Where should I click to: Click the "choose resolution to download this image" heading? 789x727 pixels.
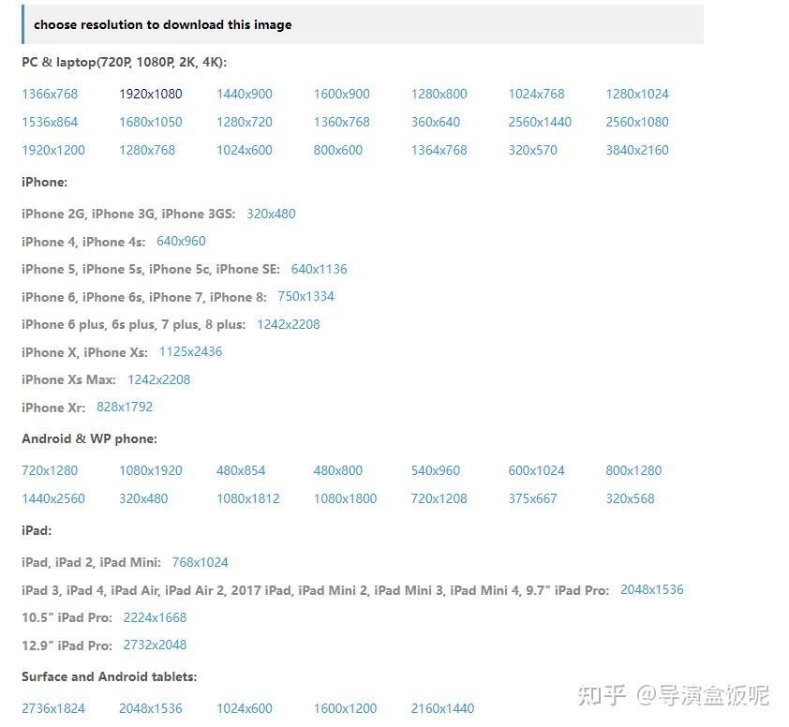pyautogui.click(x=162, y=24)
